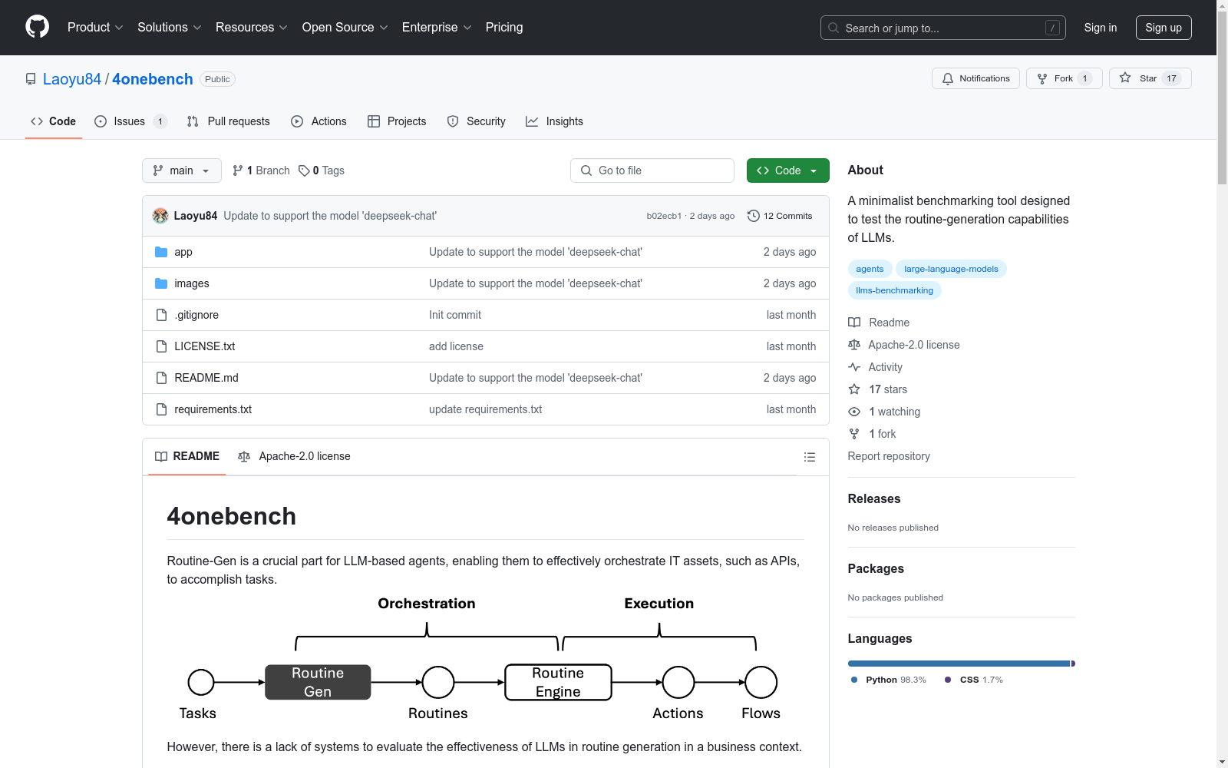The height and width of the screenshot is (768, 1228).
Task: Click the LICENSE.txt file icon
Action: click(x=161, y=346)
